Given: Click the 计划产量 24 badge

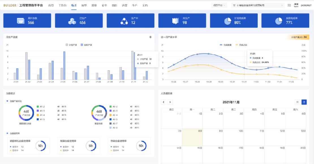Looking at the screenshot, I should click(298, 37).
